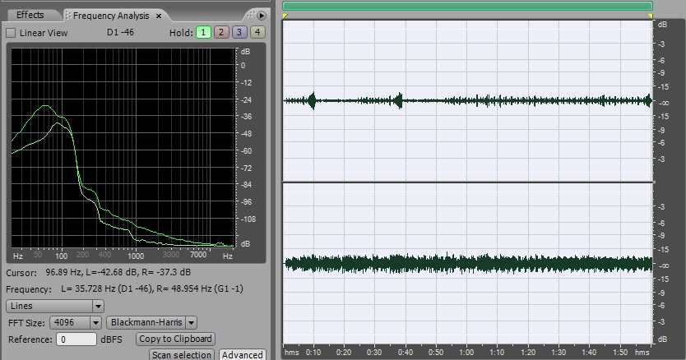Click the hms label at ruler start
This screenshot has width=686, height=360.
[x=292, y=352]
